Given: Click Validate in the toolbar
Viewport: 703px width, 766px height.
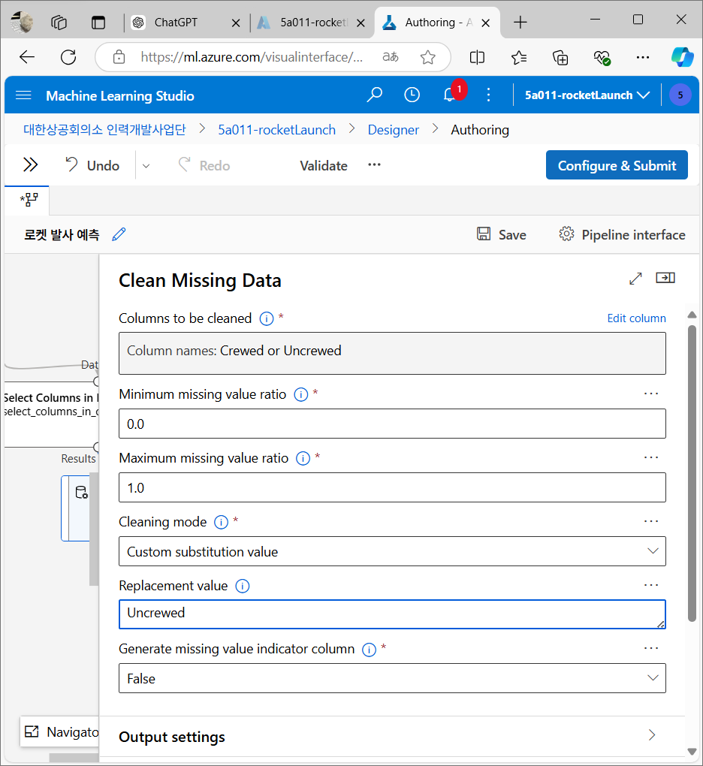Looking at the screenshot, I should point(324,166).
